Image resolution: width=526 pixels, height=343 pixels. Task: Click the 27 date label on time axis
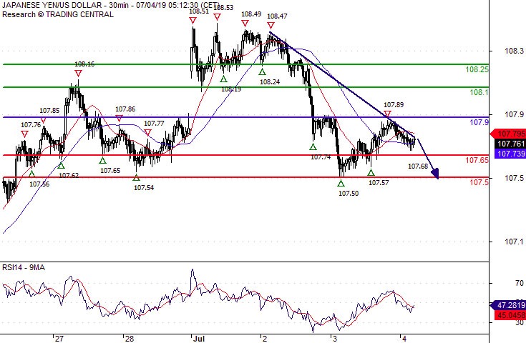pos(59,339)
